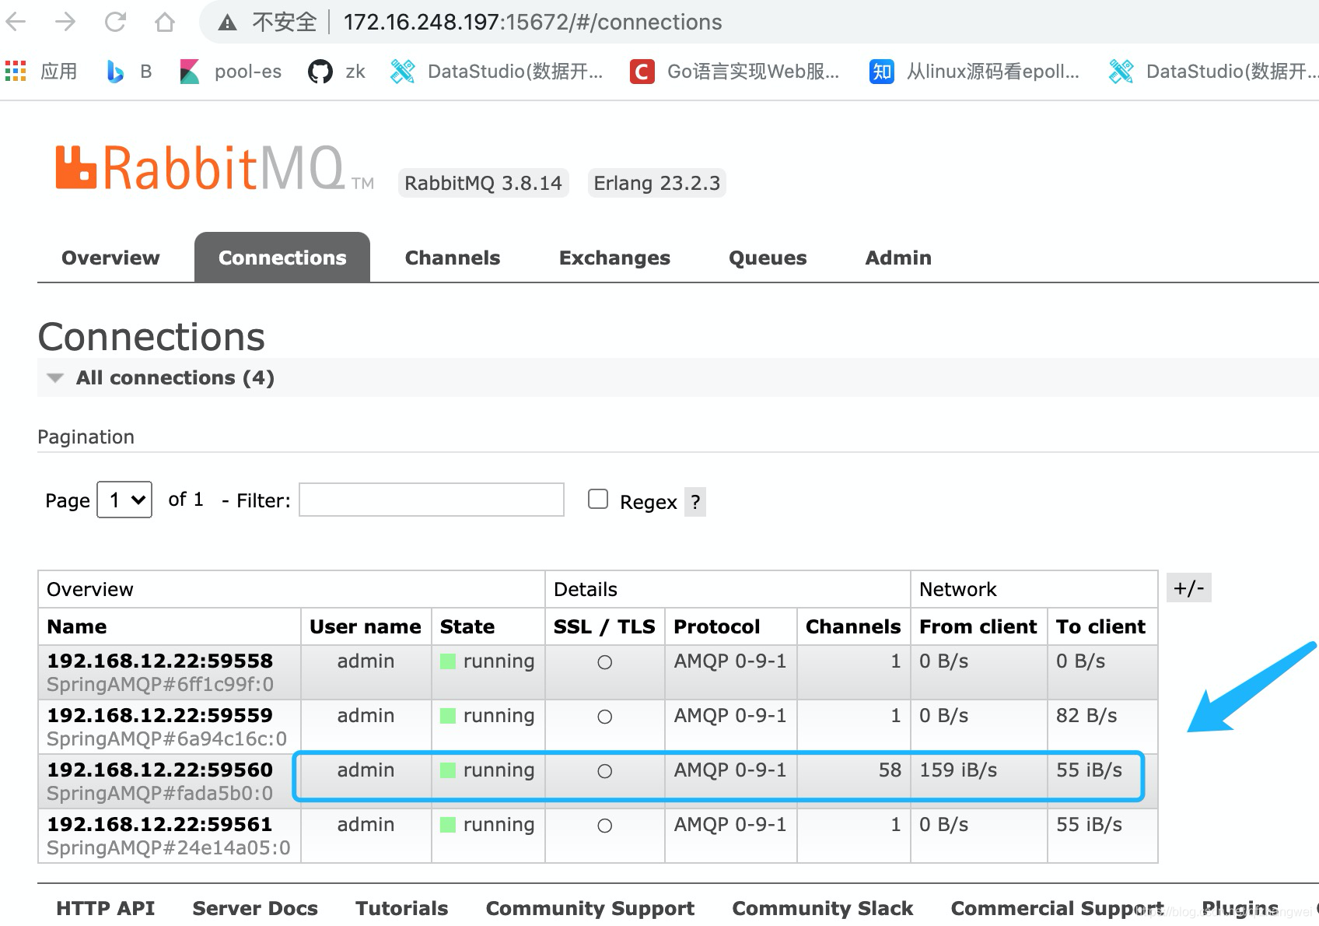This screenshot has width=1319, height=926.
Task: Reload the Connections page
Action: [x=115, y=22]
